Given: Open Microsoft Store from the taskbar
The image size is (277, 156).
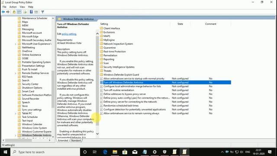Looking at the screenshot, I should pyautogui.click(x=125, y=152).
